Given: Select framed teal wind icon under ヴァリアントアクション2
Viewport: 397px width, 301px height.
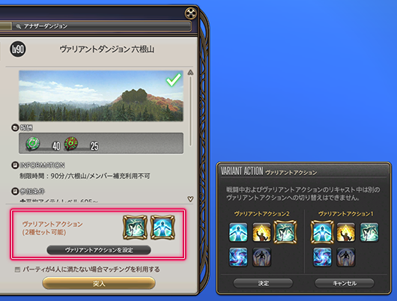Looking at the screenshot, I should click(x=285, y=232).
